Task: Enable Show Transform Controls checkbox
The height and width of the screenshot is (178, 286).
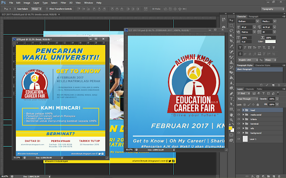Action: pyautogui.click(x=47, y=9)
